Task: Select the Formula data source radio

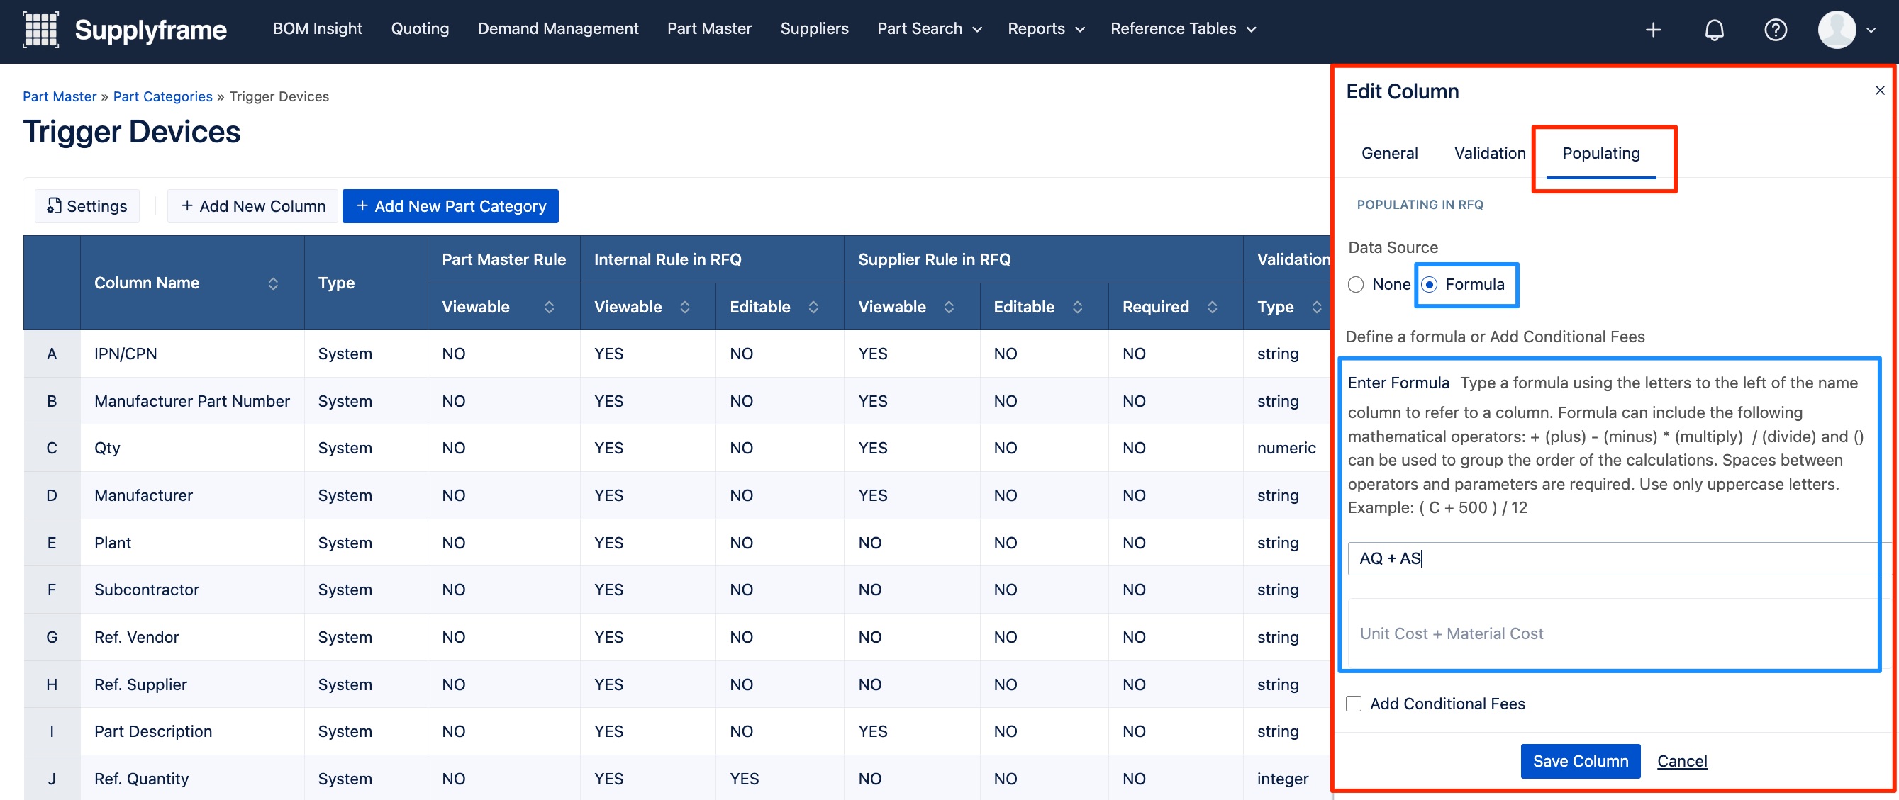Action: coord(1429,284)
